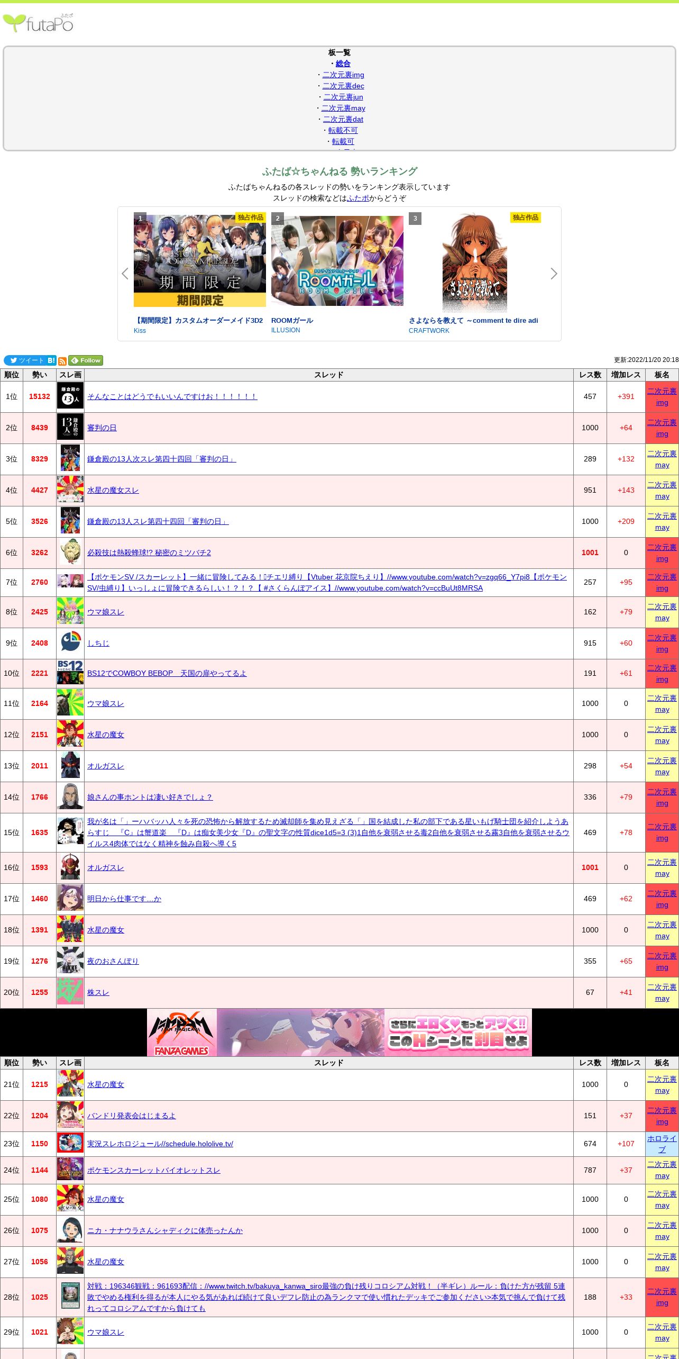Open the カスタムオーダーメイド3D2 ad image
679x1359 pixels.
(200, 261)
